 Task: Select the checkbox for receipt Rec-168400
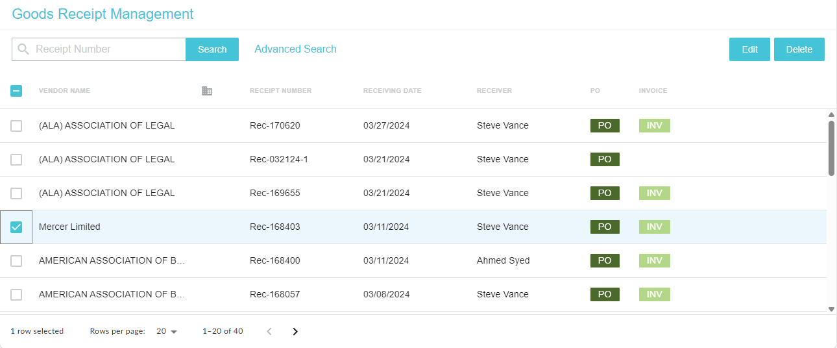point(16,260)
